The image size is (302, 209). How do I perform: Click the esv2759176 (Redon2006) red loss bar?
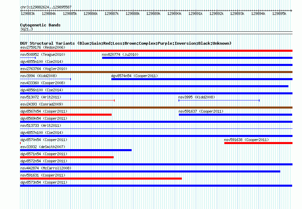[x=156, y=51]
